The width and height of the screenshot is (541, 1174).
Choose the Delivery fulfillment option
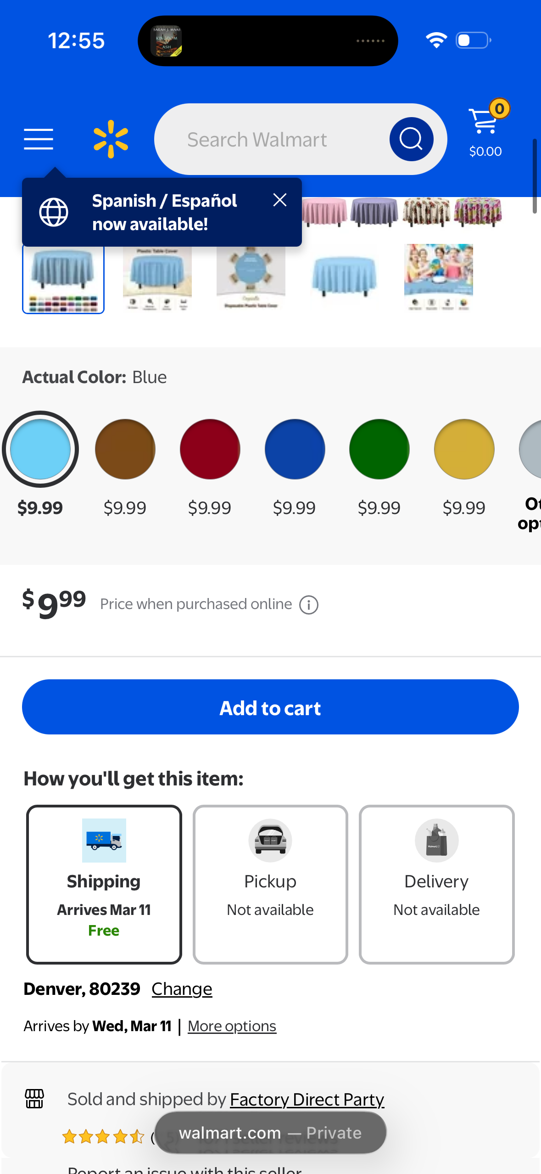(436, 884)
